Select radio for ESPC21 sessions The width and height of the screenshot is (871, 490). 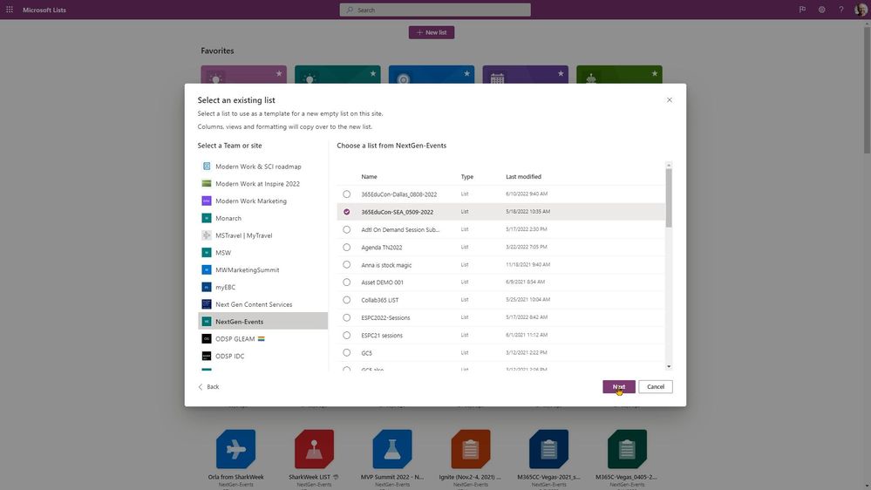tap(347, 335)
